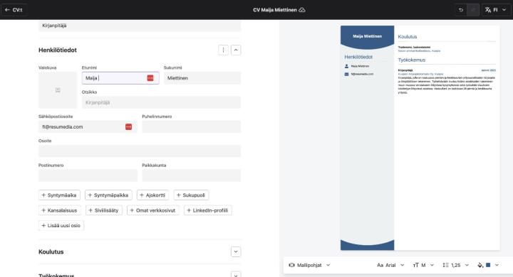Screen dimensions: 513x277
Task: Open the Arial font dropdown
Action: coord(391,265)
